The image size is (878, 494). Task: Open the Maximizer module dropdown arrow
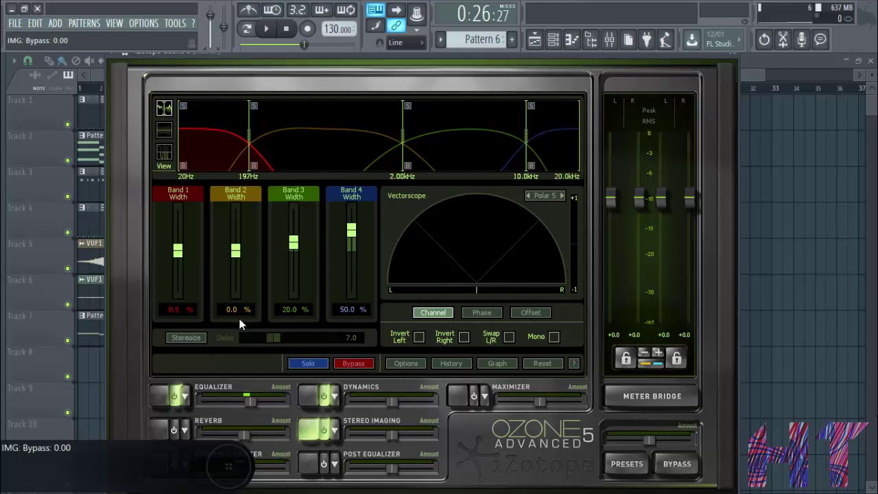pyautogui.click(x=484, y=397)
